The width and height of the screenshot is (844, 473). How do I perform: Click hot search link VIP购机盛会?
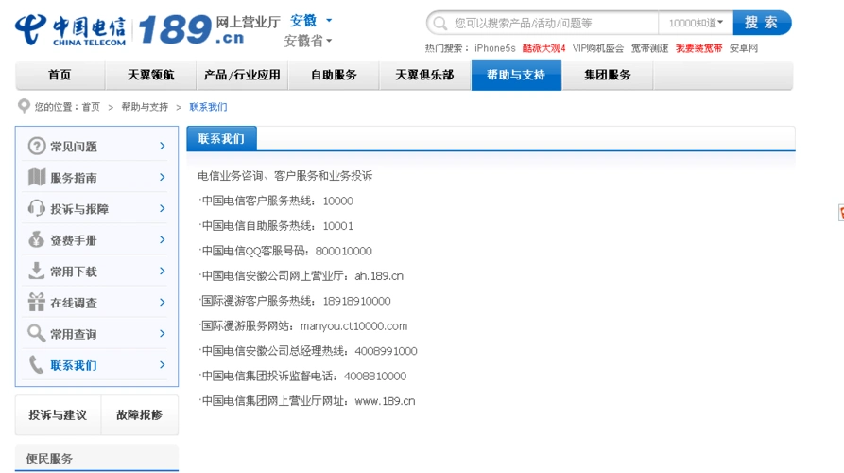598,48
